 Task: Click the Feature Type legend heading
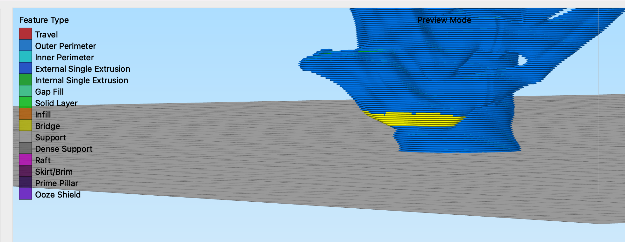click(x=44, y=20)
